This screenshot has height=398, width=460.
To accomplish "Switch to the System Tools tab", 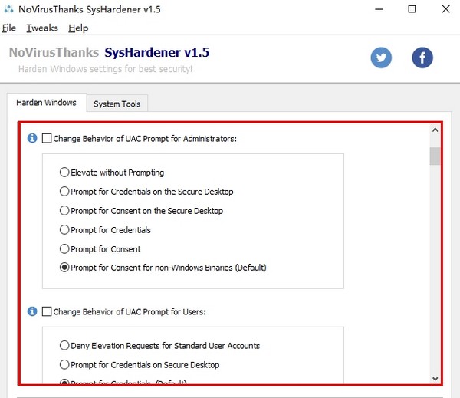I will tap(117, 104).
